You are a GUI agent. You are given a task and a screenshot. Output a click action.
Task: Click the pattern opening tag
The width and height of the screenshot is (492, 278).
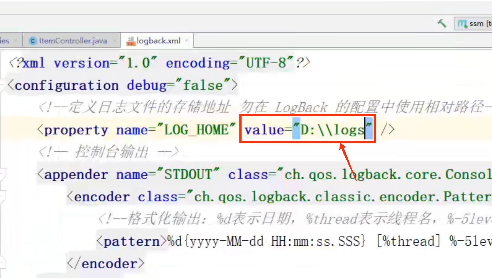click(132, 241)
